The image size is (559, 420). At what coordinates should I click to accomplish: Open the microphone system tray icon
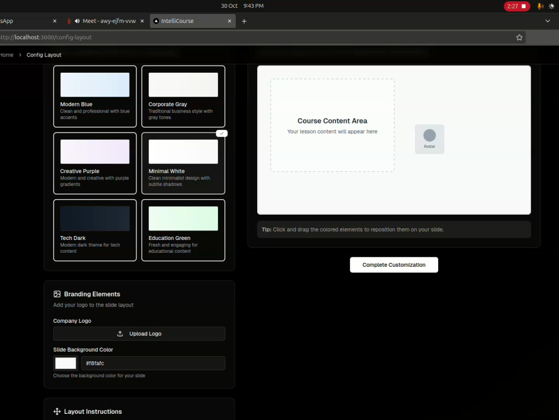point(541,6)
